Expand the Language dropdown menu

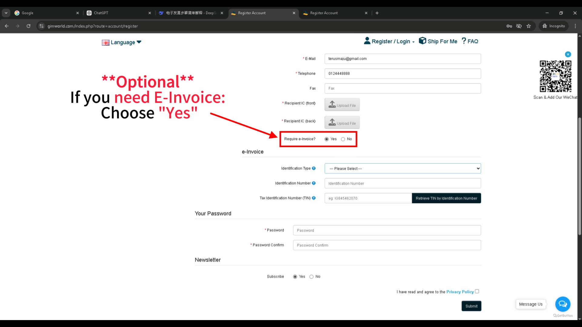coord(122,42)
